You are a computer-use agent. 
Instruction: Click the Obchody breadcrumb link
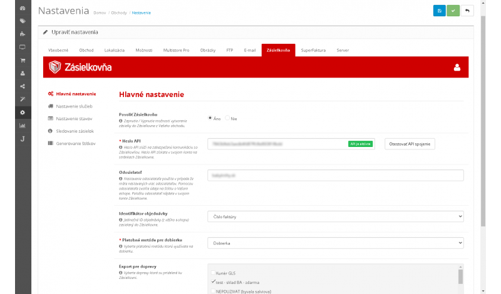click(x=119, y=13)
